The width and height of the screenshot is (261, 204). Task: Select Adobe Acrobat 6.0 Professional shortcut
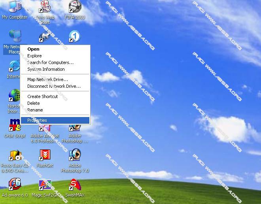point(45,128)
